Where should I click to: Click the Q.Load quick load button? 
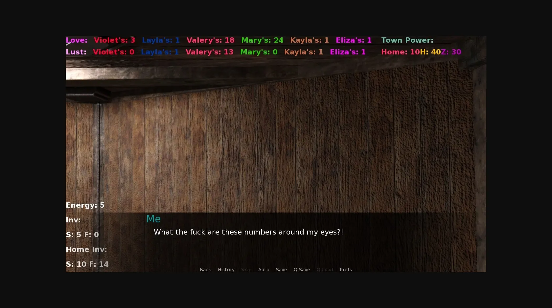[x=325, y=270]
